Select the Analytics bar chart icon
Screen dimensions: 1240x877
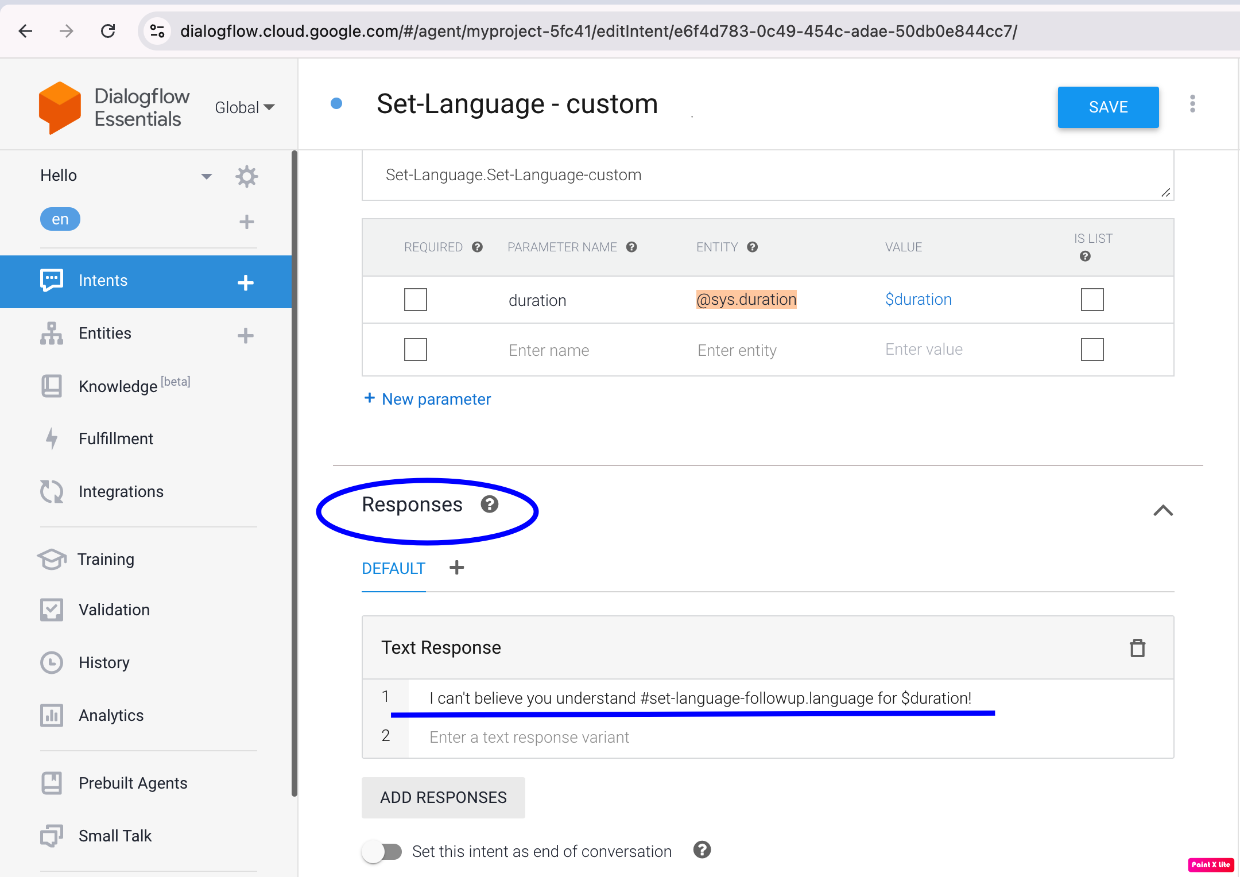click(52, 715)
